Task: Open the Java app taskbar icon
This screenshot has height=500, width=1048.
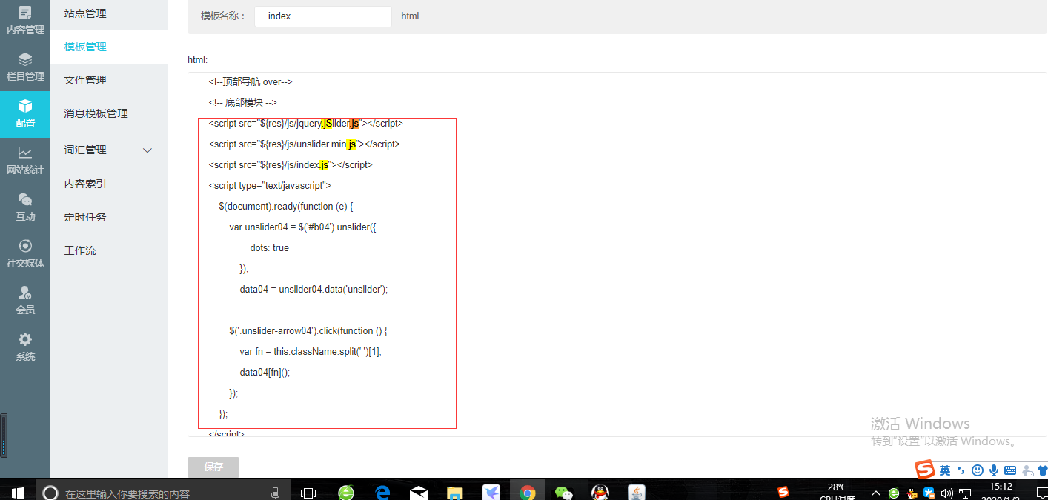Action: [x=637, y=493]
